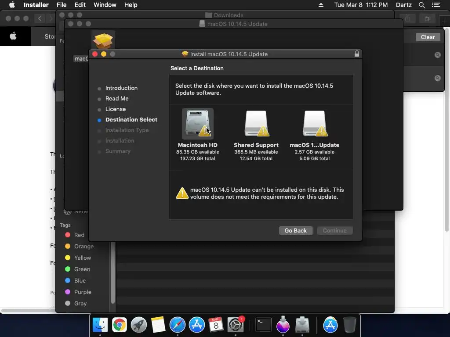Open the Window menu
The image size is (450, 337).
click(105, 5)
